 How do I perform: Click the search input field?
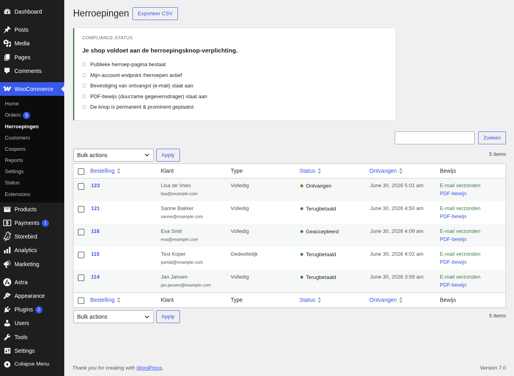tap(434, 138)
